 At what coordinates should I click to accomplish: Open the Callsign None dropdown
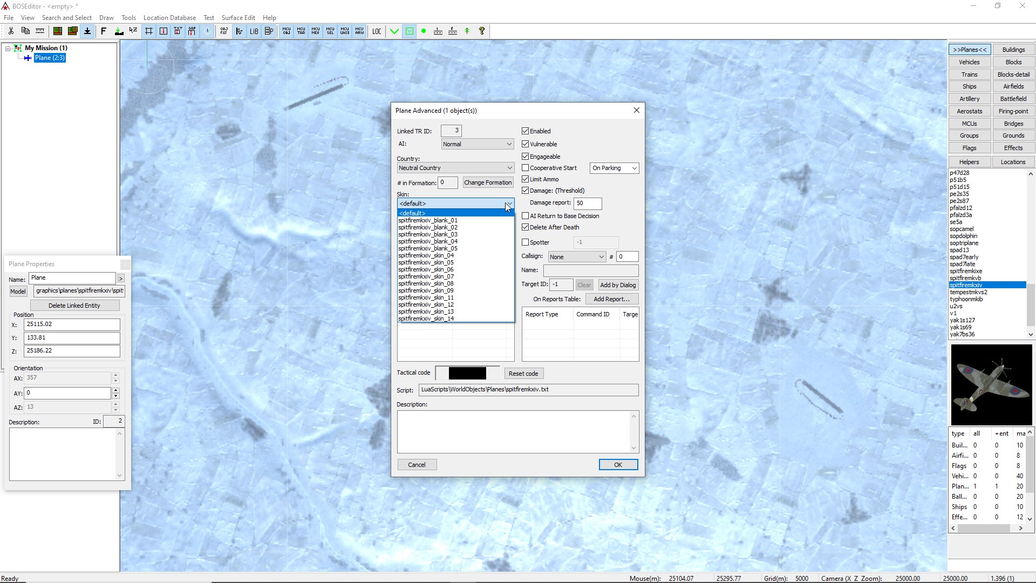click(576, 257)
